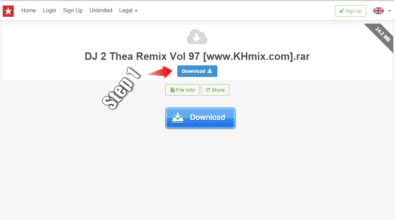Click the Step 1 text graphic

(x=121, y=88)
